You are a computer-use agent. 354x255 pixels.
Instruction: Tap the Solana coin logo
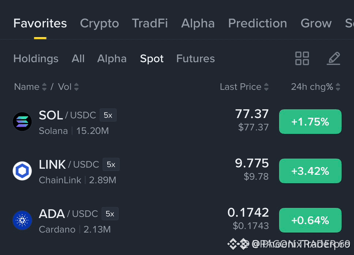pos(22,122)
